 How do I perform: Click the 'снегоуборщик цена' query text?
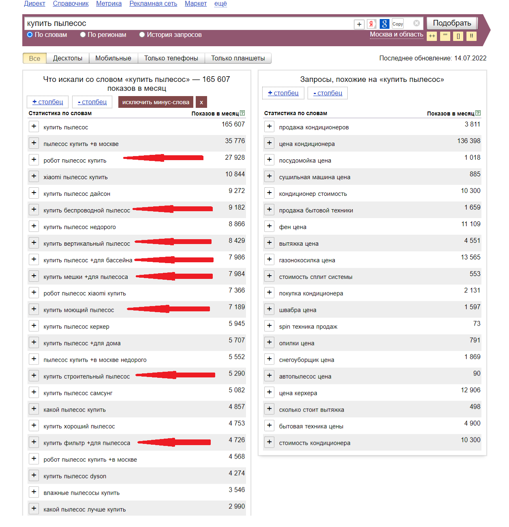coord(307,360)
